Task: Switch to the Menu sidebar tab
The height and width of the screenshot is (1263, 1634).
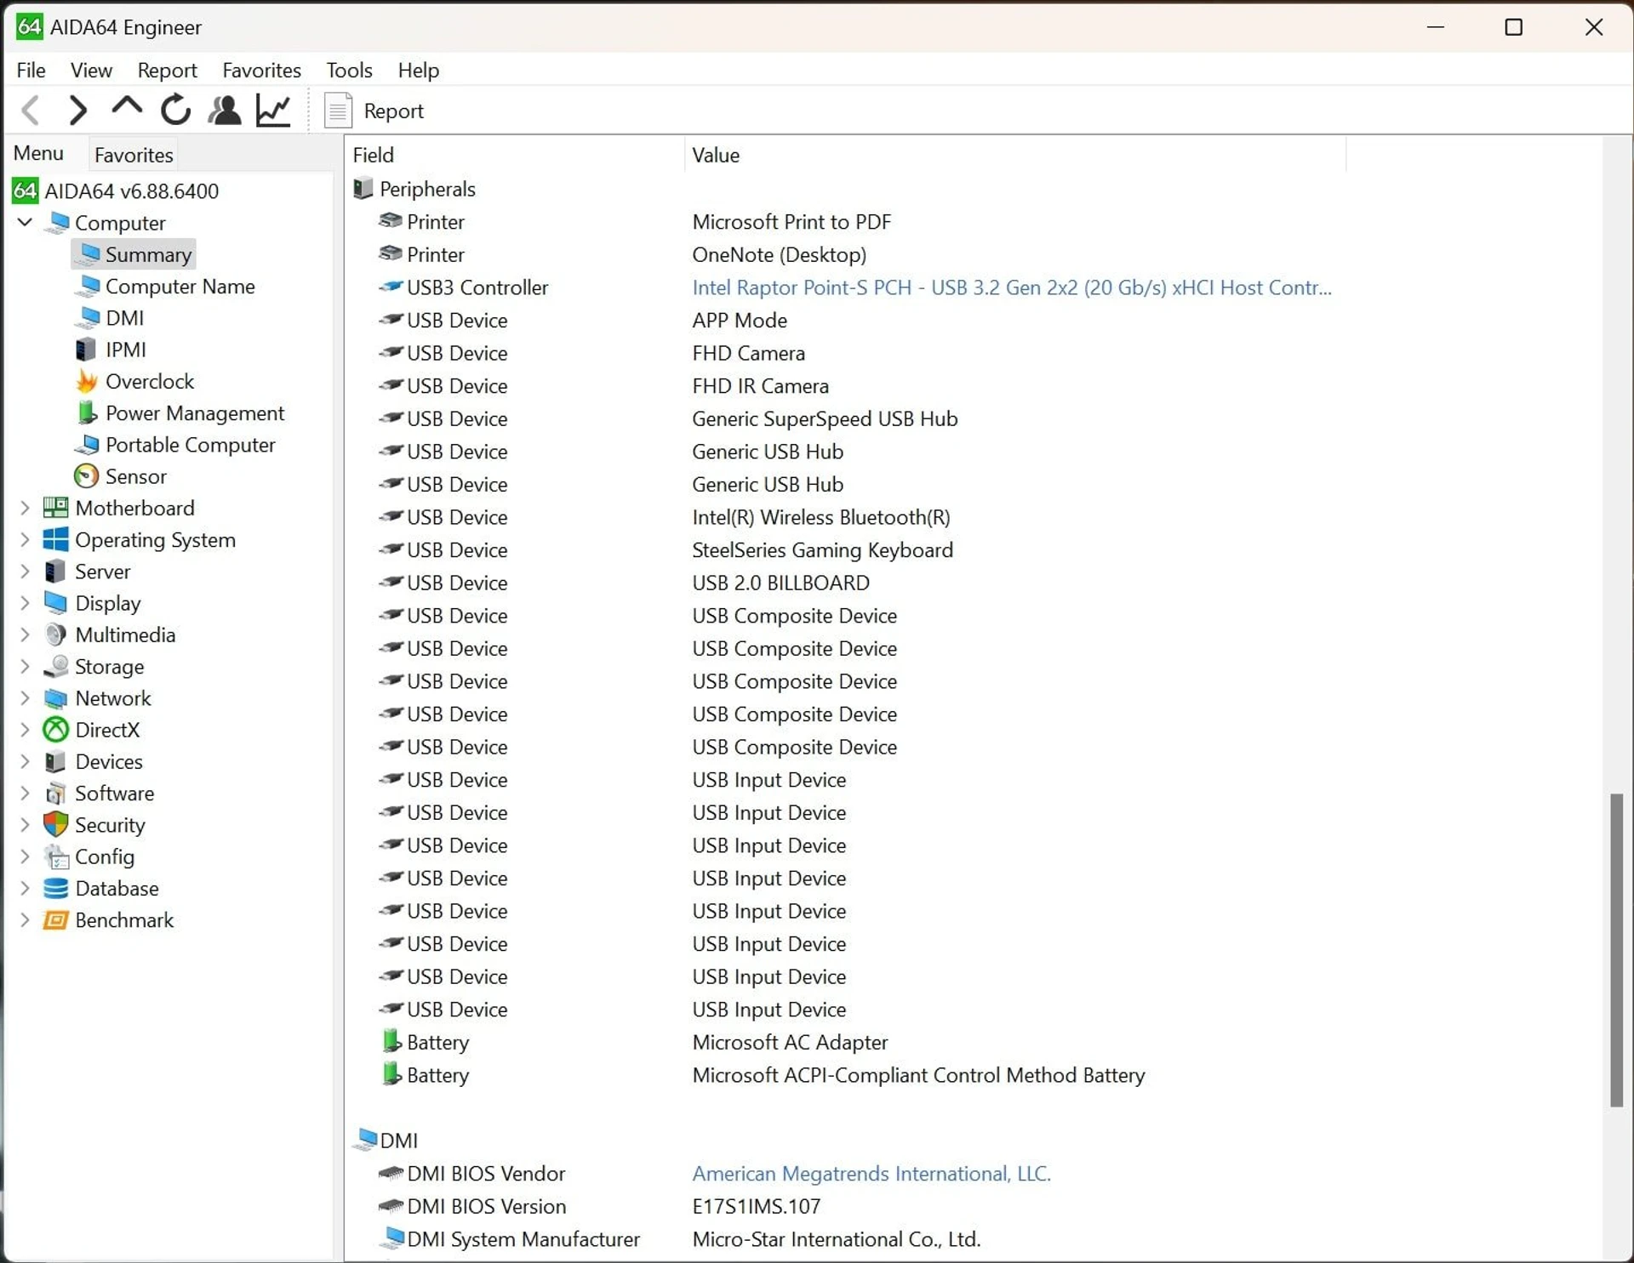Action: [x=38, y=153]
